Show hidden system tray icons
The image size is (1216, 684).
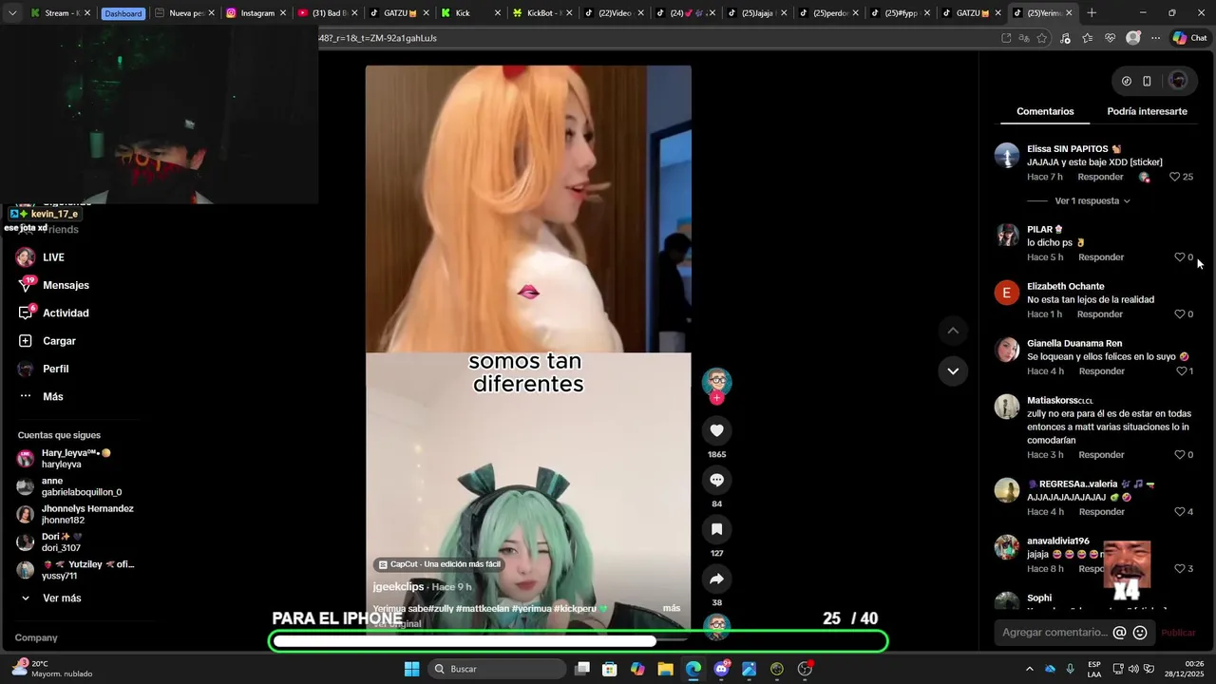click(1029, 669)
